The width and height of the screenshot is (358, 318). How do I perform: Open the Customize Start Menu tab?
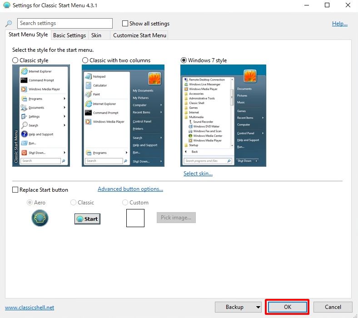click(x=139, y=35)
